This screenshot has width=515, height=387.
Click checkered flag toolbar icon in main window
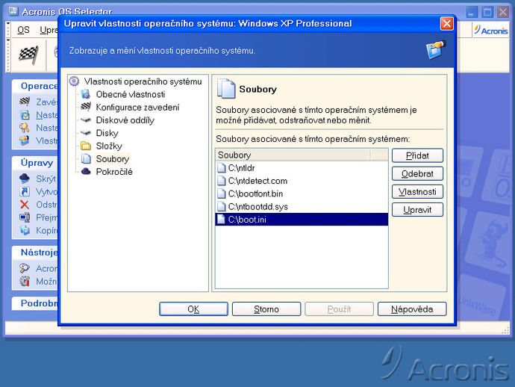click(28, 55)
